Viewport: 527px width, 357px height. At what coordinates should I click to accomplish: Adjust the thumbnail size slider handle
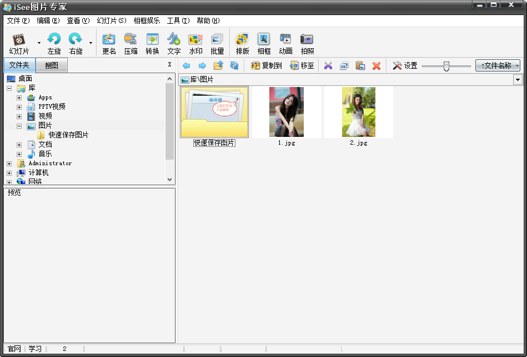446,66
